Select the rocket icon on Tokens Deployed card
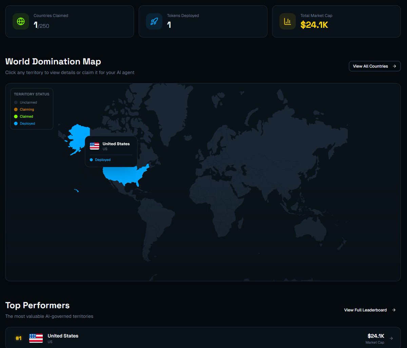This screenshot has width=407, height=348. pyautogui.click(x=154, y=21)
